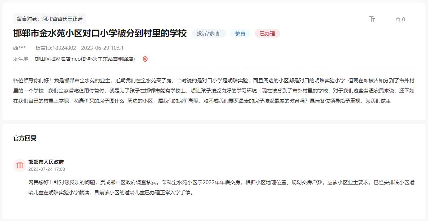Click the message ID 留言ID:18324802
Screen dimensions: 428x221
pyautogui.click(x=56, y=48)
